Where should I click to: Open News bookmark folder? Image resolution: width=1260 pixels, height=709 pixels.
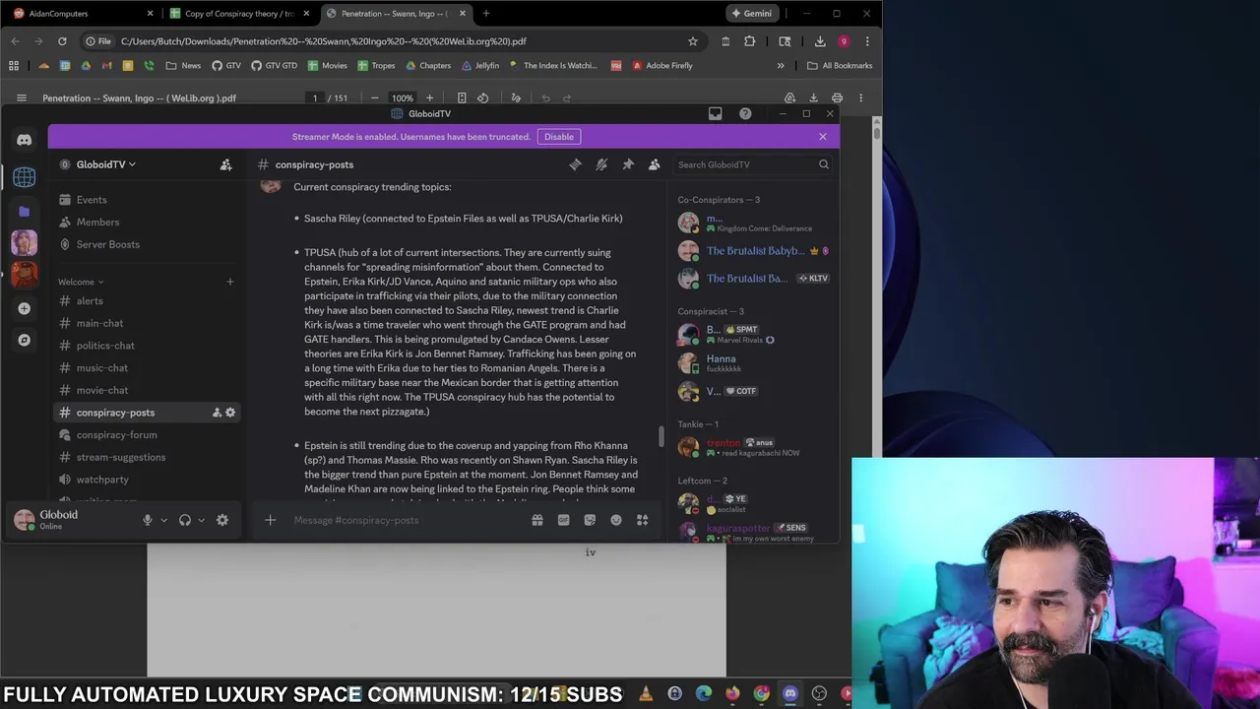point(183,66)
